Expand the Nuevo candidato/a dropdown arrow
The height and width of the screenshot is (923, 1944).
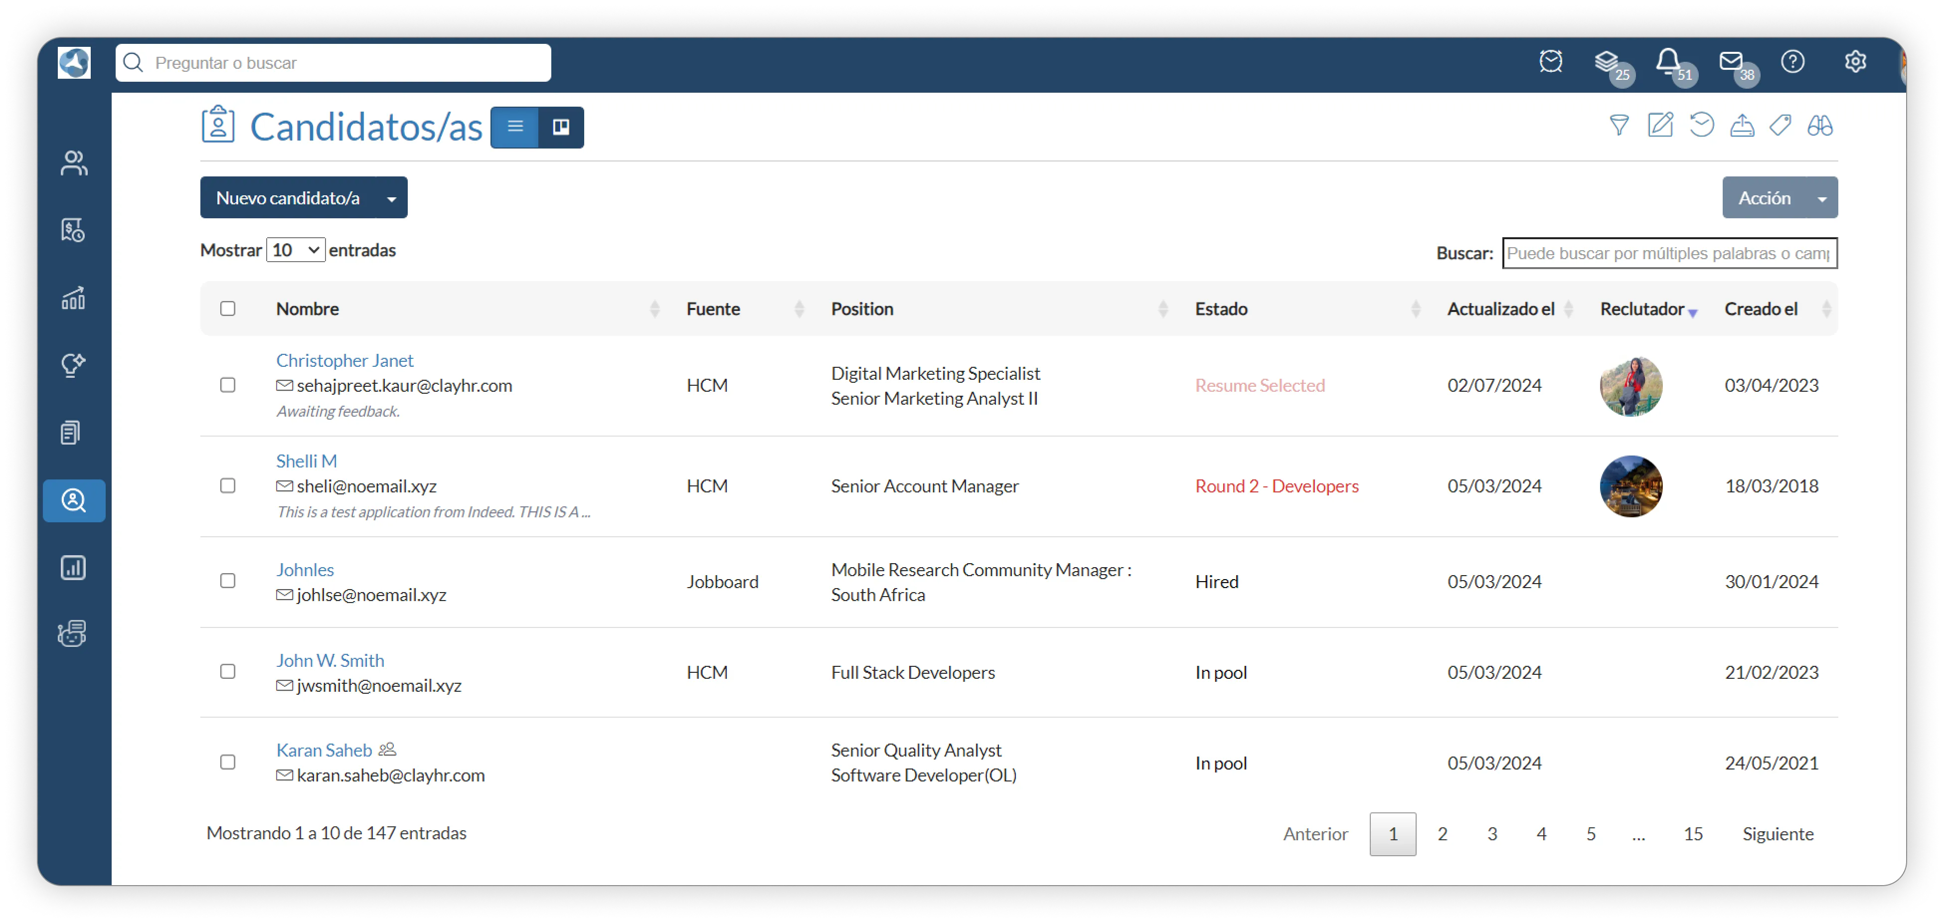point(392,198)
